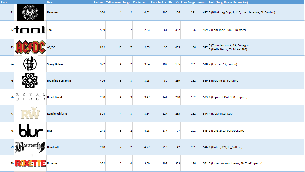Viewport: 305px width, 172px height.
Task: Click the Samy Deluxe logo
Action: (30, 64)
